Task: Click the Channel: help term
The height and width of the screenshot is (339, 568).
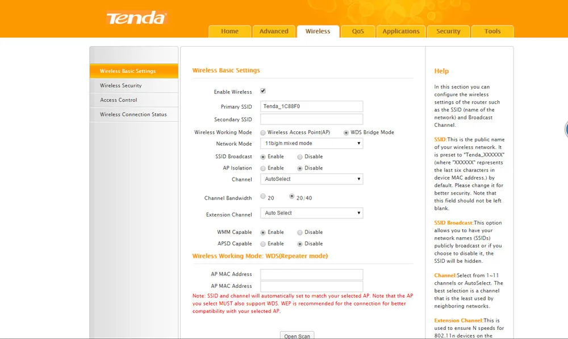Action: pos(445,275)
